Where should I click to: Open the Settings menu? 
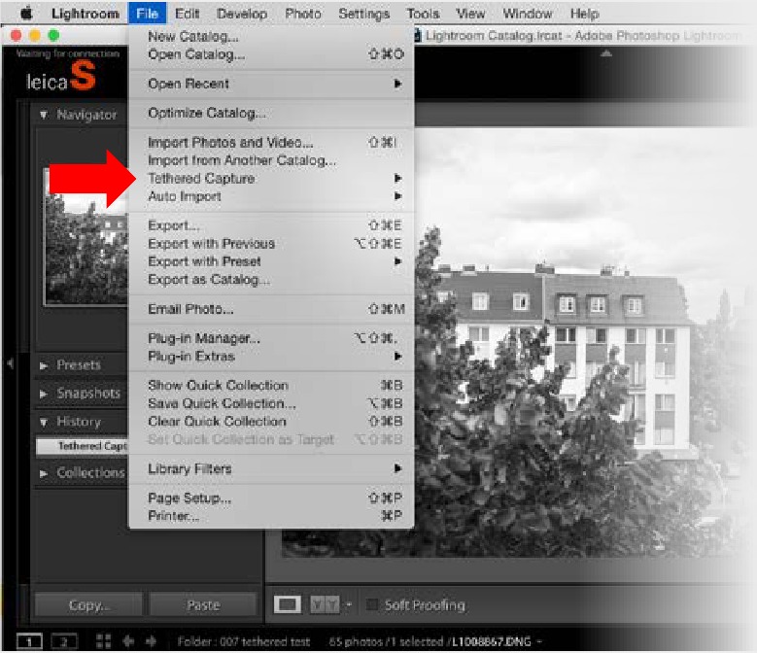point(363,14)
